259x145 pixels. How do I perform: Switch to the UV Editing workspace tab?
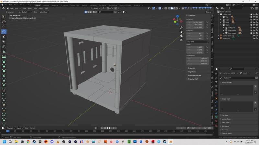pos(64,5)
